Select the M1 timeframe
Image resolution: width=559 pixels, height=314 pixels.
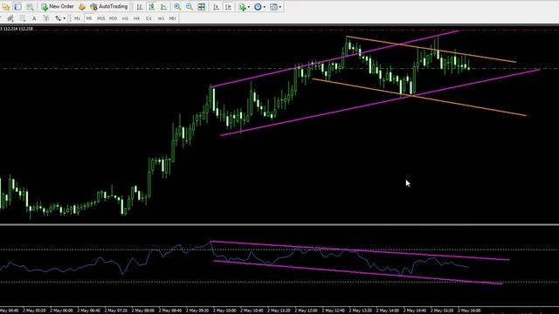coord(77,18)
